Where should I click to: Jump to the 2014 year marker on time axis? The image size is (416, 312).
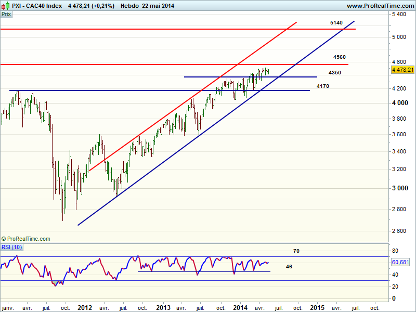pyautogui.click(x=240, y=307)
